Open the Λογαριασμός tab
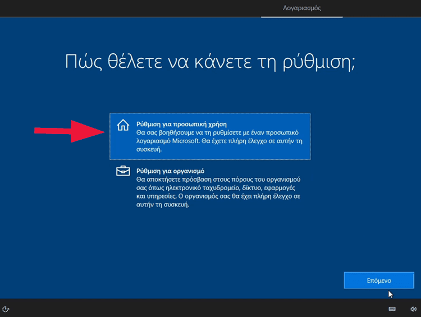 click(x=302, y=8)
